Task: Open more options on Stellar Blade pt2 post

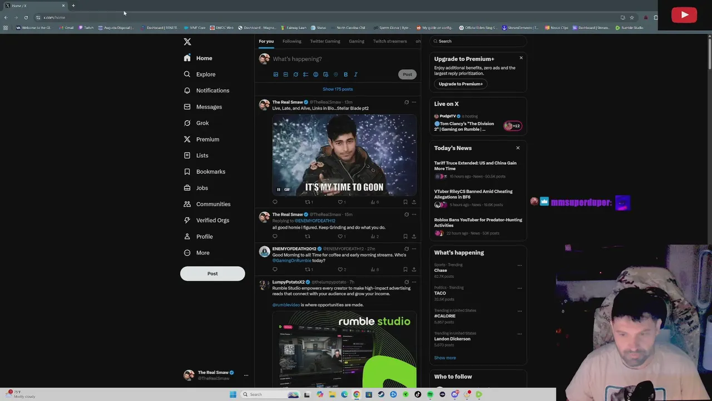Action: point(414,102)
